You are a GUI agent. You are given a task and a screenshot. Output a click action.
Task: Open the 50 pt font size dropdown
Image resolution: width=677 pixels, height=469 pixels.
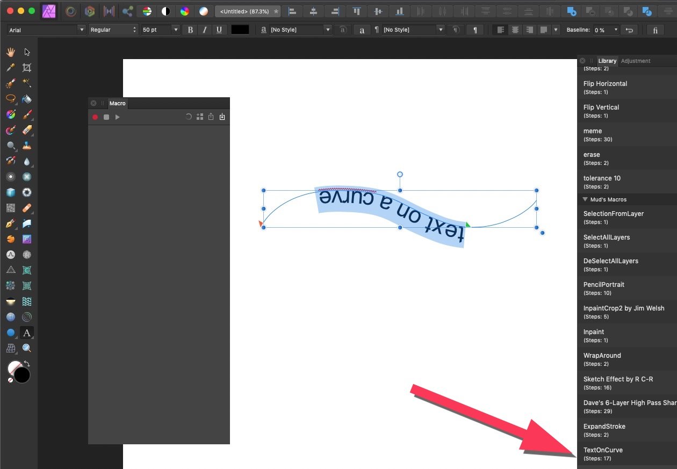pyautogui.click(x=176, y=30)
